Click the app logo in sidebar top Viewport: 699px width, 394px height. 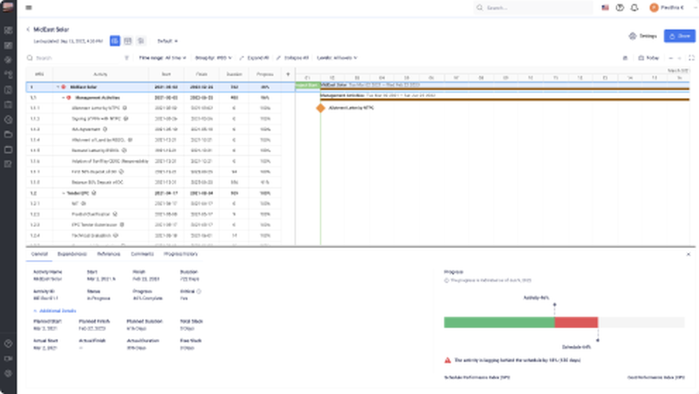[8, 7]
